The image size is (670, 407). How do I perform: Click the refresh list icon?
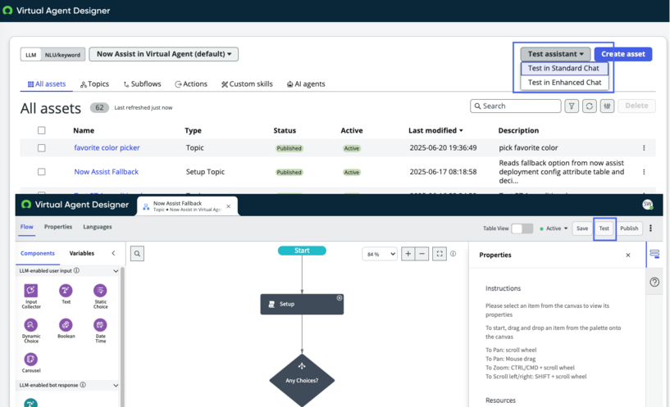(590, 106)
